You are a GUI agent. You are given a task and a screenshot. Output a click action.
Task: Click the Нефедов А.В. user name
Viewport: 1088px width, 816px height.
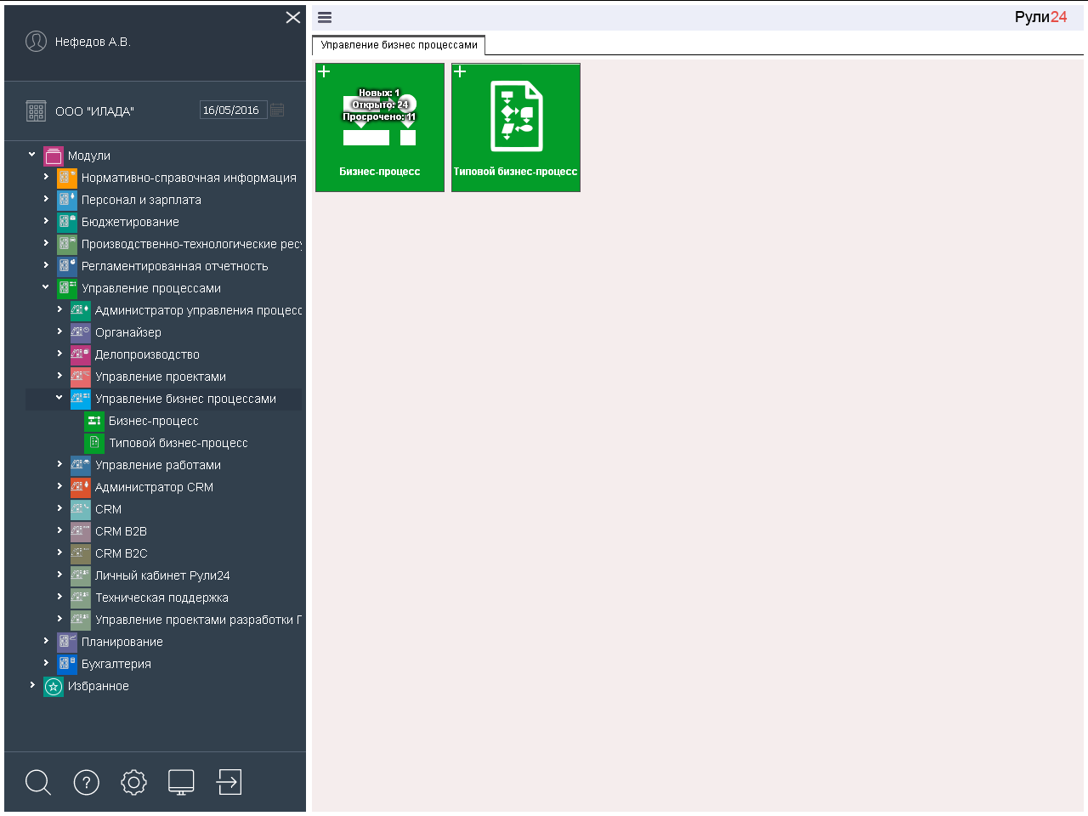point(93,42)
